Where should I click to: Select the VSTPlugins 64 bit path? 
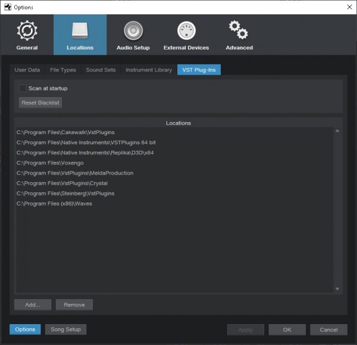point(174,142)
